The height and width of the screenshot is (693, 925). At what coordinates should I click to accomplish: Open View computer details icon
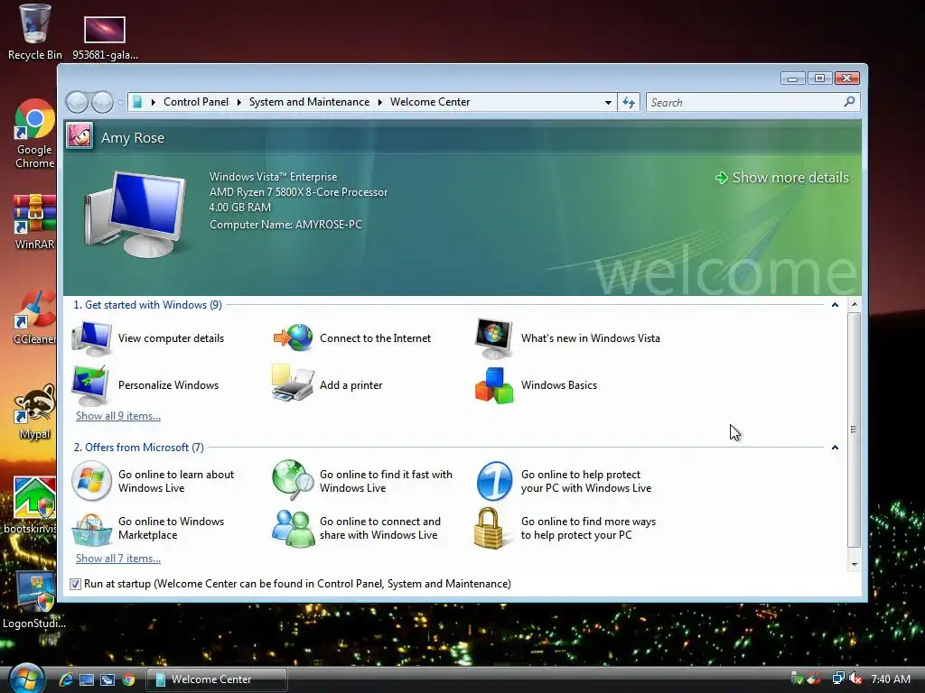tap(91, 338)
